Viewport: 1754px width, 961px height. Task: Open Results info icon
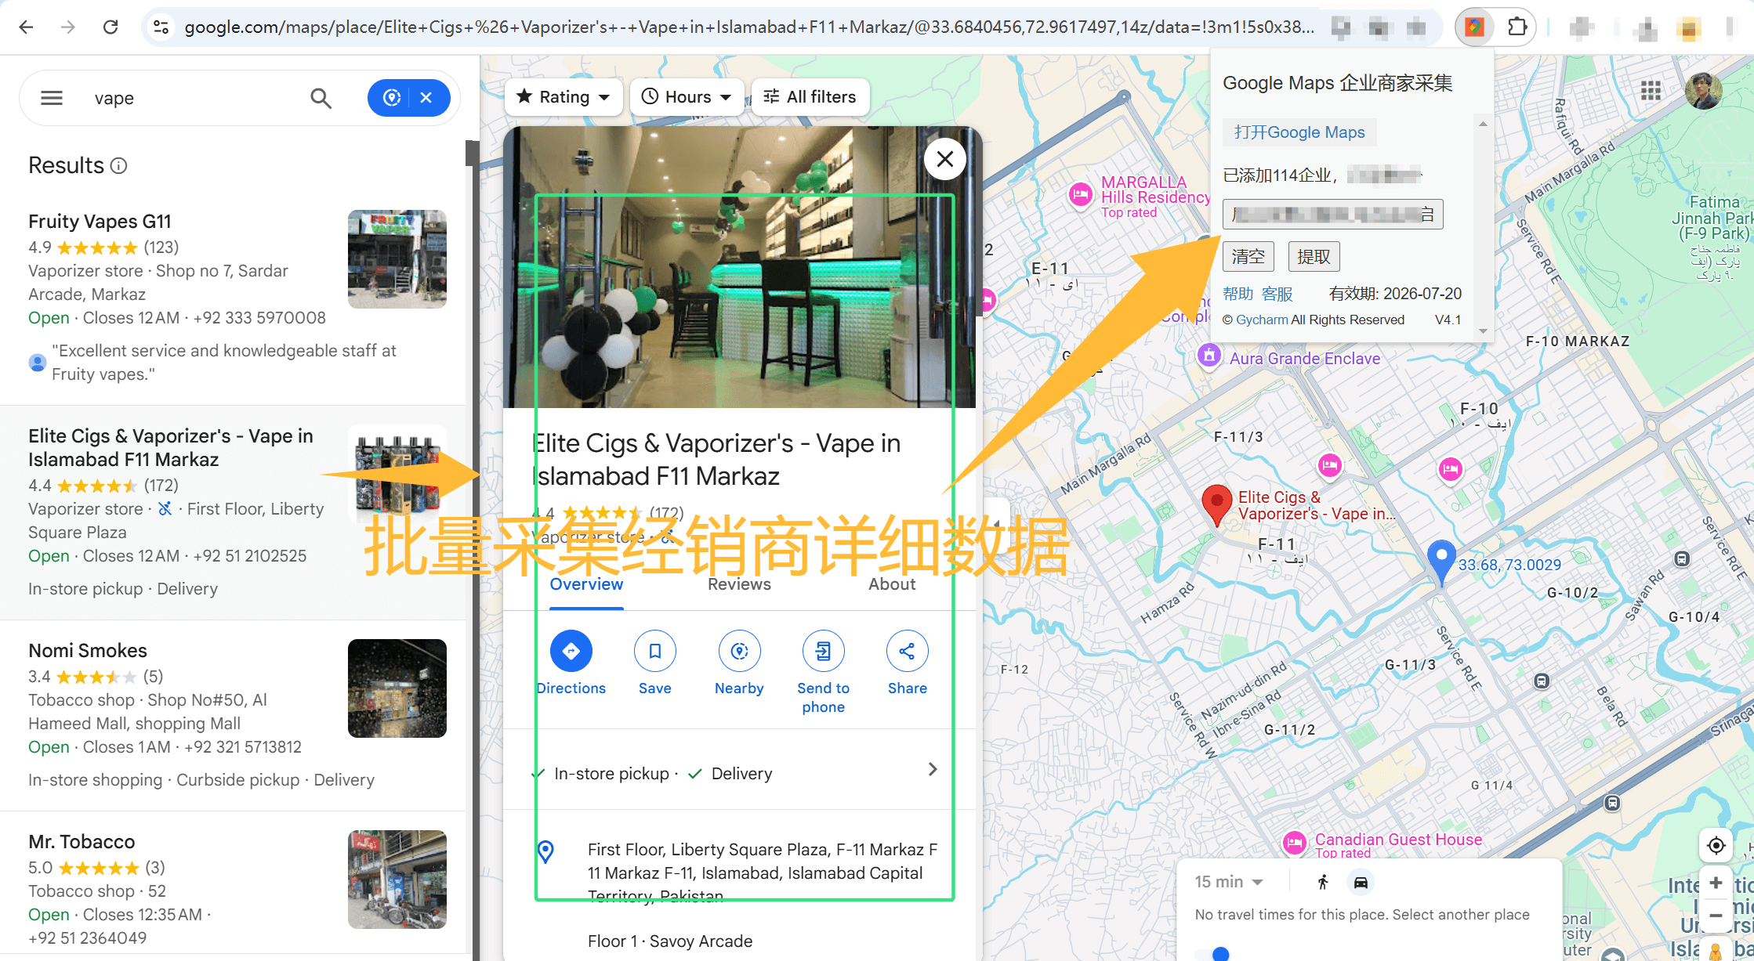119,166
